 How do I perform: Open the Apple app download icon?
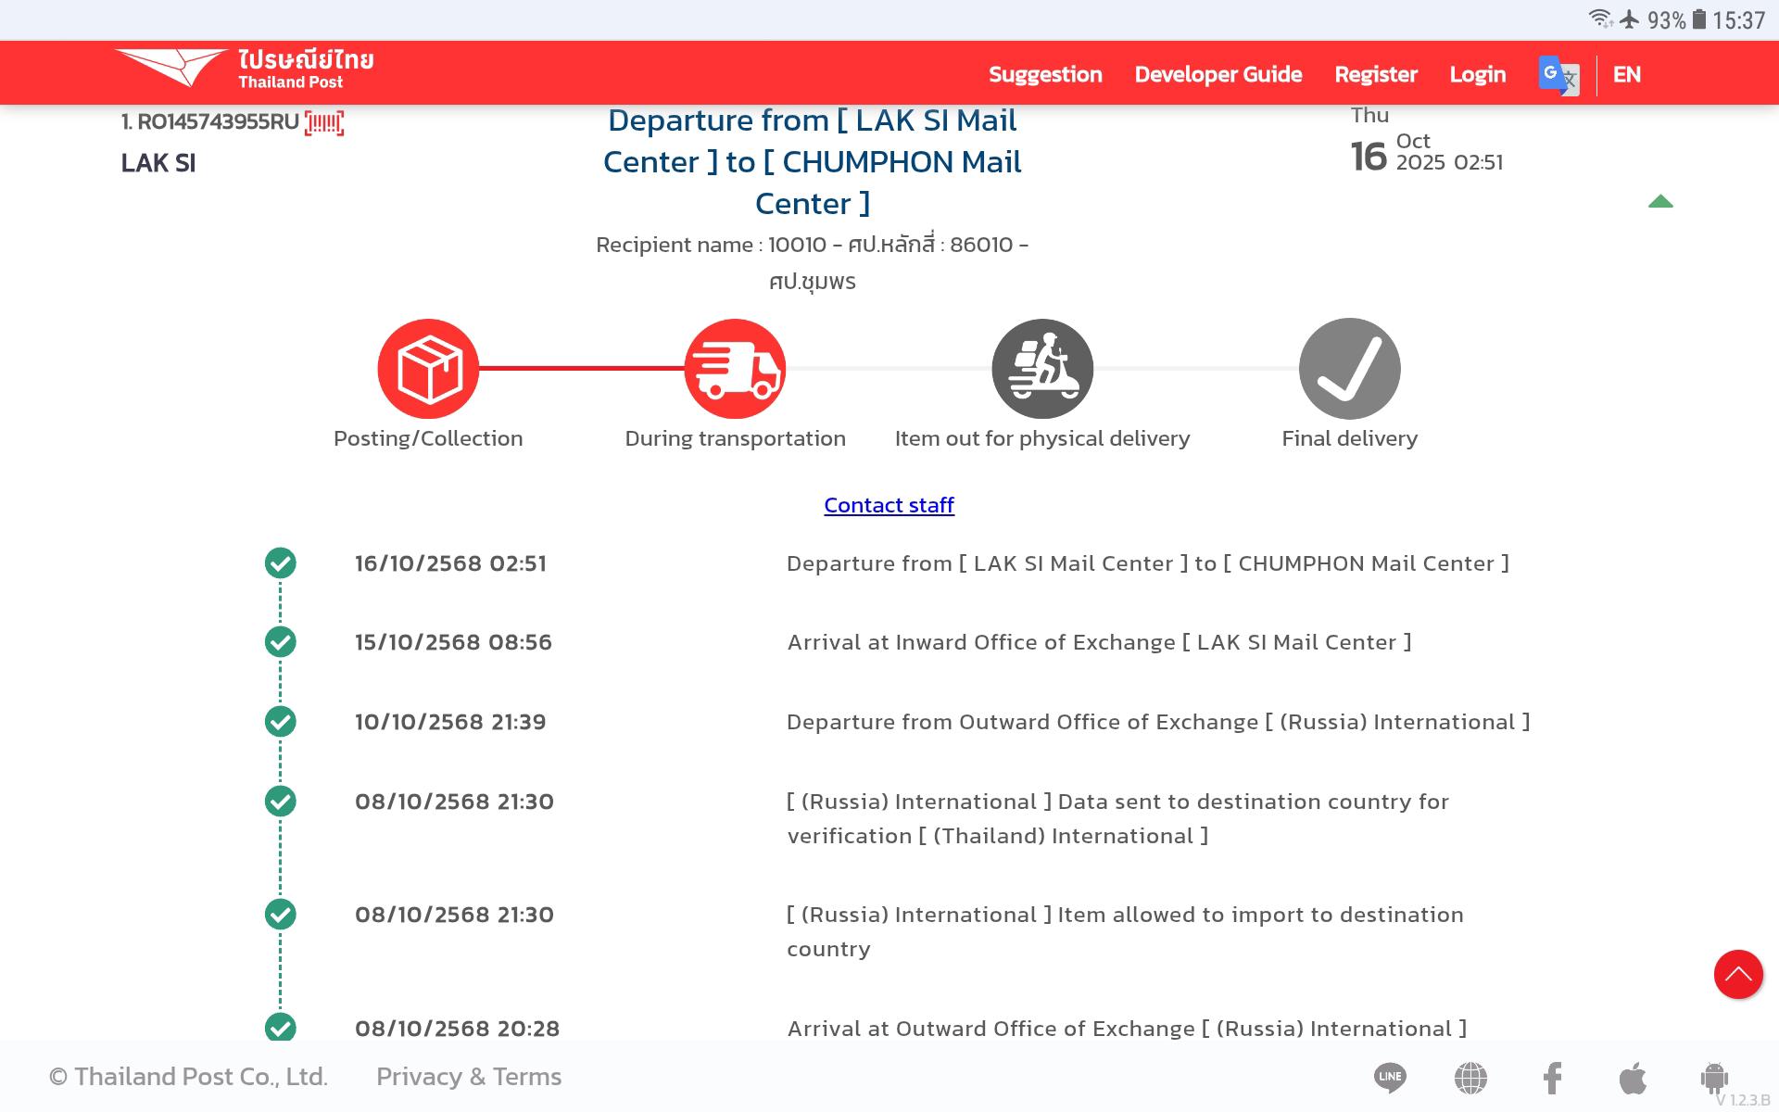pyautogui.click(x=1633, y=1077)
